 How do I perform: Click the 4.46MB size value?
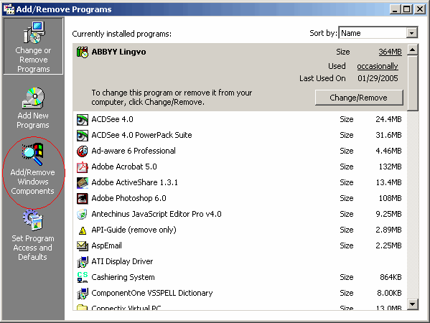(388, 151)
